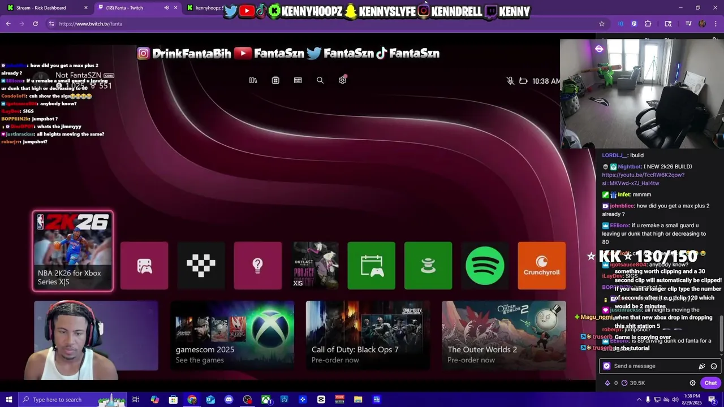Open the blue sound waves extension icon
Viewport: 724px width, 407px height.
(620, 24)
